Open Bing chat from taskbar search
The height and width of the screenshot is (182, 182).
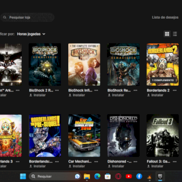[77, 177]
